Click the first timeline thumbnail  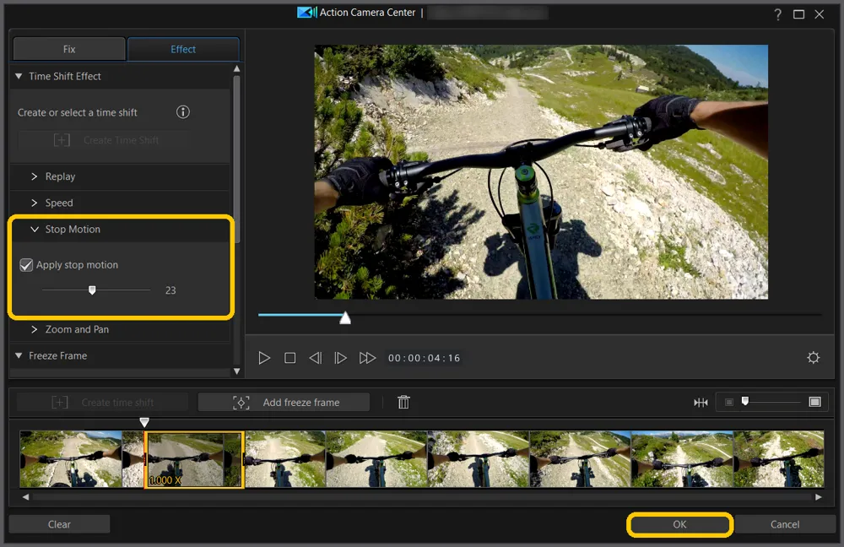(71, 459)
